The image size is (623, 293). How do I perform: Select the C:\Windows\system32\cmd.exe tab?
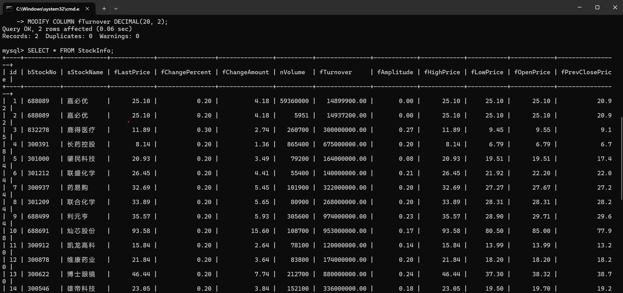(48, 9)
